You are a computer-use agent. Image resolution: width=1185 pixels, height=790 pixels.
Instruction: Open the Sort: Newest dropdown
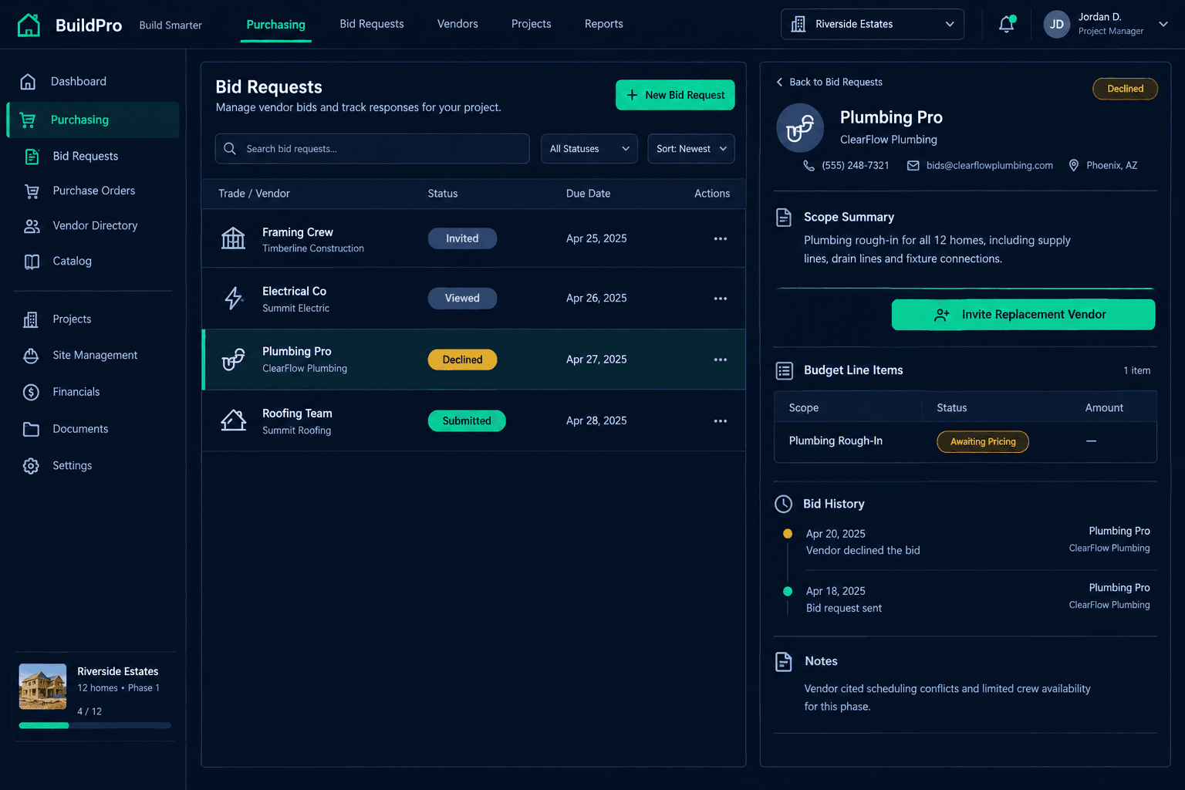(691, 149)
